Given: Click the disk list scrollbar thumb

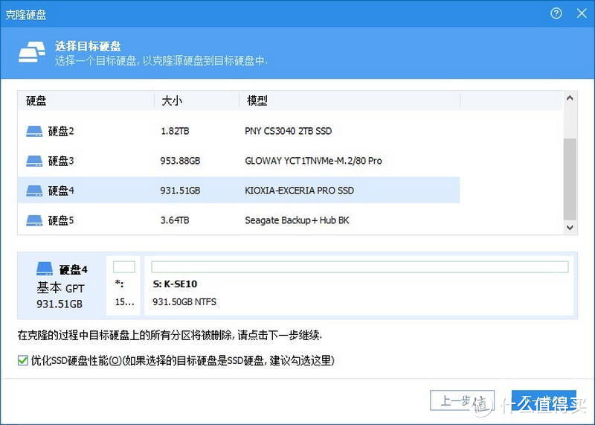Looking at the screenshot, I should tap(570, 179).
